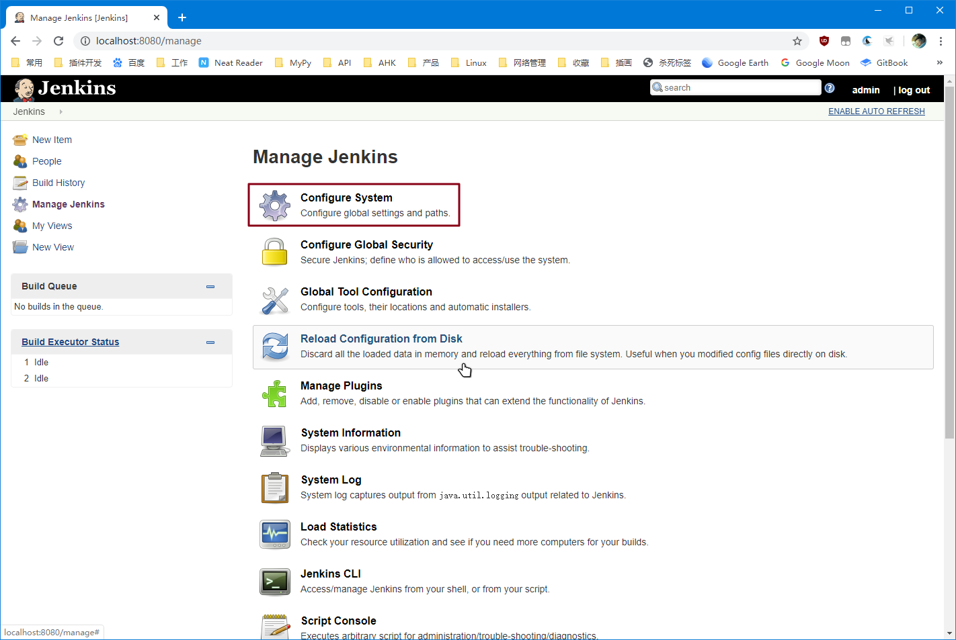Click the My Views sidebar icon
Viewport: 956px width, 640px height.
[x=20, y=226]
